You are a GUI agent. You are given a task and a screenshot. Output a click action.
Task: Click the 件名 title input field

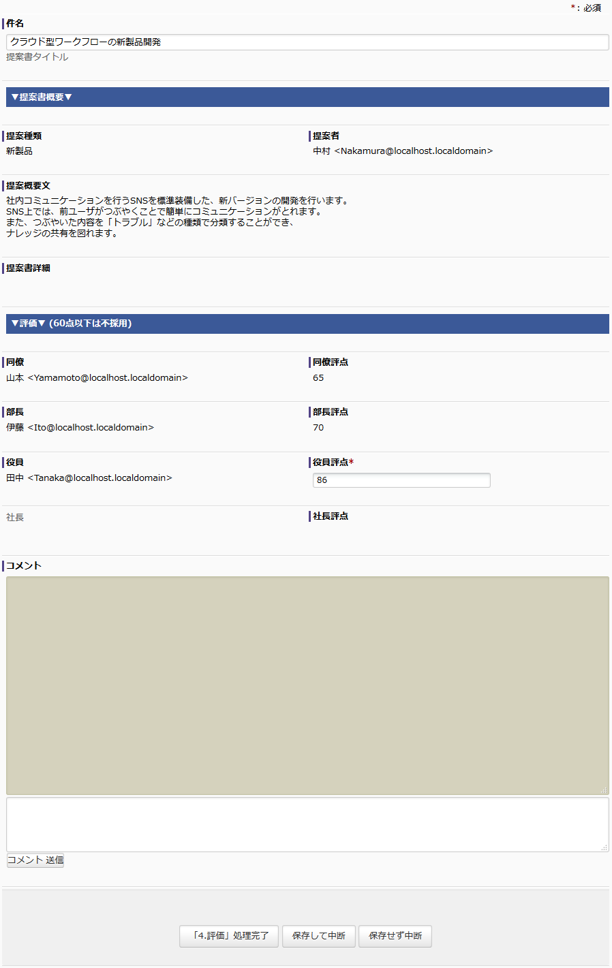[307, 42]
